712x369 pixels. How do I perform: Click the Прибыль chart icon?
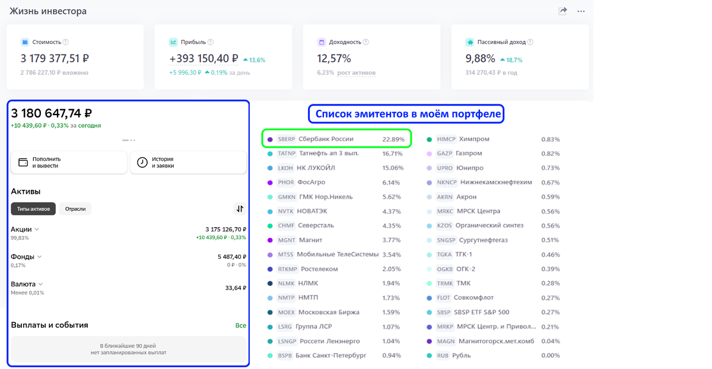pos(173,42)
